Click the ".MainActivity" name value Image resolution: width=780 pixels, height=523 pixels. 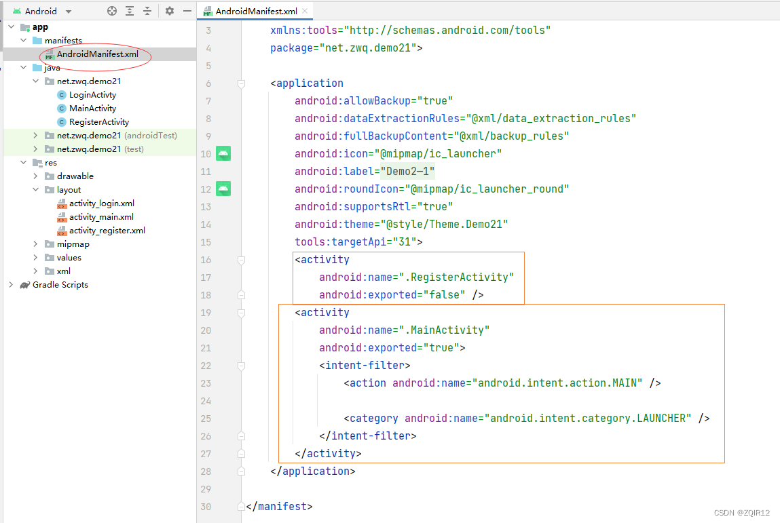click(x=444, y=330)
